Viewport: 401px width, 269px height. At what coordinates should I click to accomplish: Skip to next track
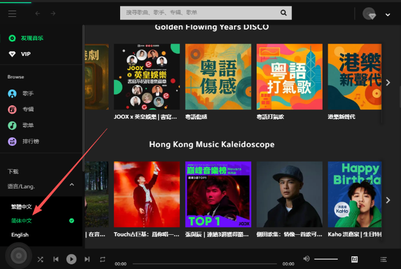point(87,260)
